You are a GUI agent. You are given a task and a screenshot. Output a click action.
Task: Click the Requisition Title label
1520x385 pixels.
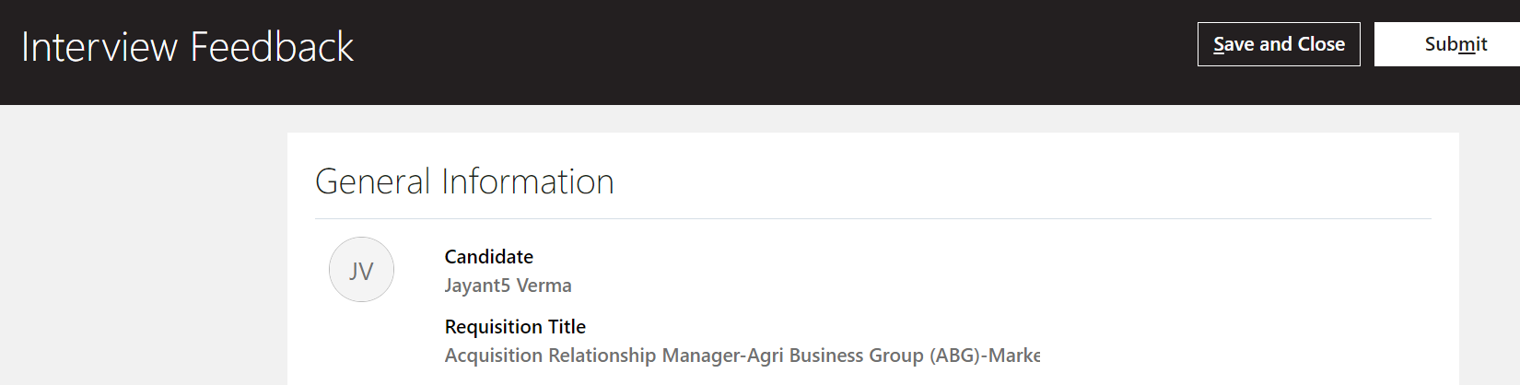tap(515, 327)
